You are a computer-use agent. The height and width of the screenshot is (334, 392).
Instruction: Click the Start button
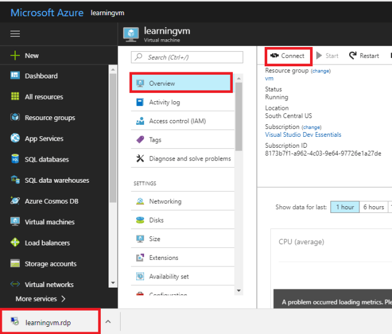pyautogui.click(x=327, y=55)
